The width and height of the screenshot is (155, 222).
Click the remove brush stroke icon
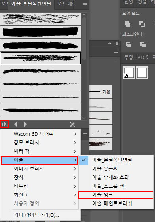[x=72, y=124]
